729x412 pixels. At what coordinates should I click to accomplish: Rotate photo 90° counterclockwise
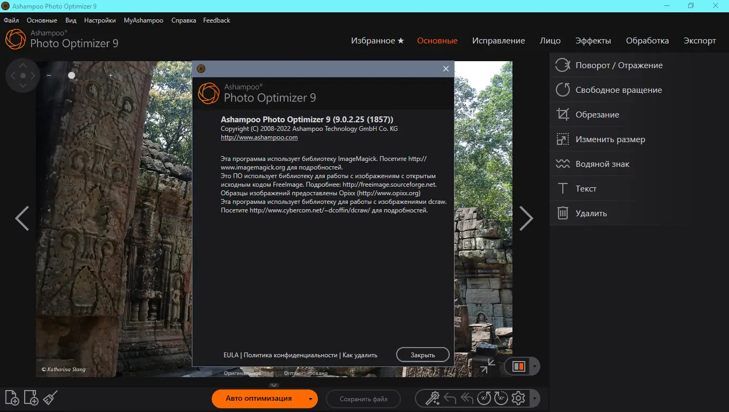click(484, 398)
